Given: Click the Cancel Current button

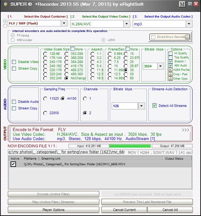Looking at the screenshot, I should 124,210.
